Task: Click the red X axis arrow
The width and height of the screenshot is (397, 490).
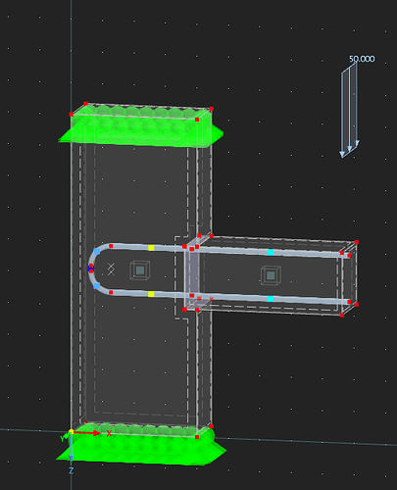Action: pos(87,433)
